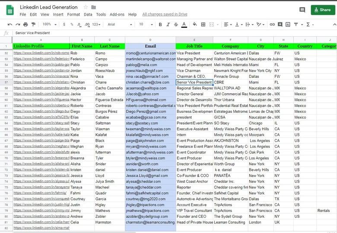337x233 pixels.
Task: Open the Edit menu
Action: 33,14
